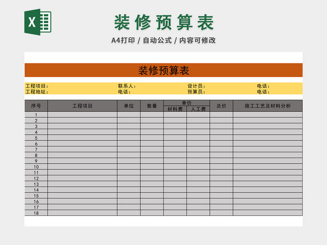This screenshot has height=245, width=327.
Task: Click the empty 人工费 cell in row 8
Action: click(198, 155)
